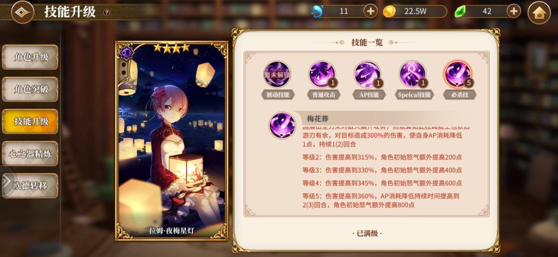Open the 拉姆·夜梅星灯 character card
The height and width of the screenshot is (257, 558).
coord(172,141)
